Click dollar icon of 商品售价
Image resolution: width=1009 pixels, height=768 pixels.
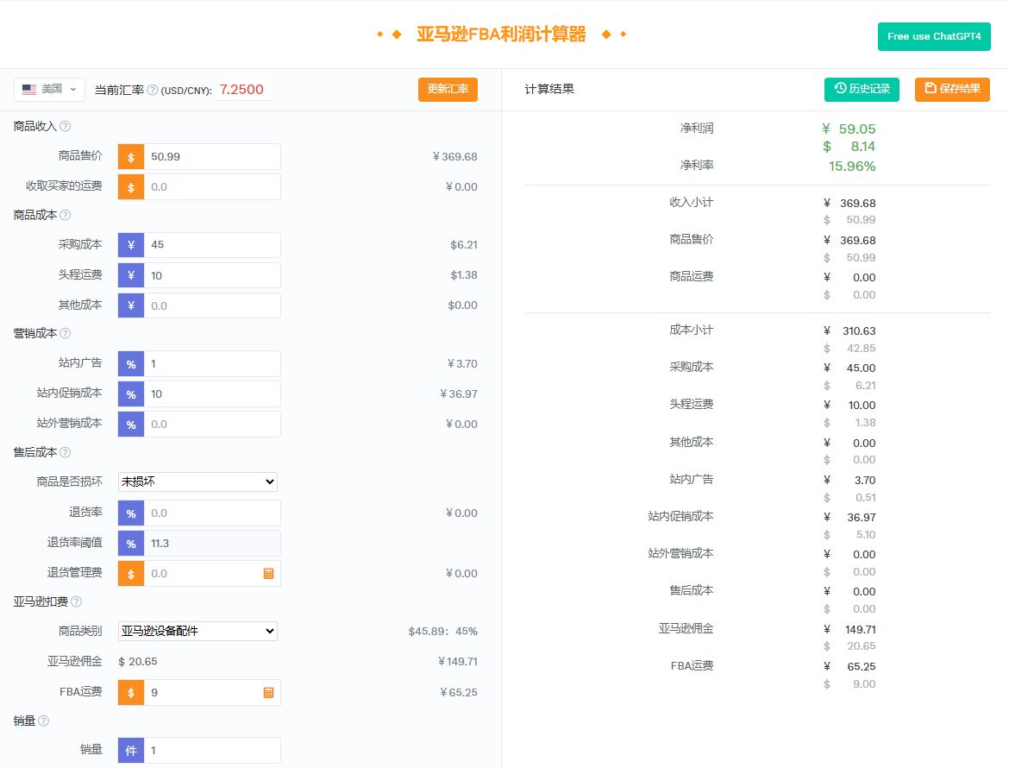[130, 156]
